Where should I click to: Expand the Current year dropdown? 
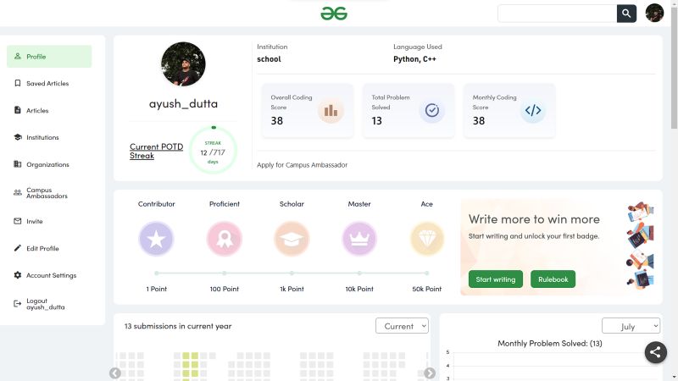[402, 326]
